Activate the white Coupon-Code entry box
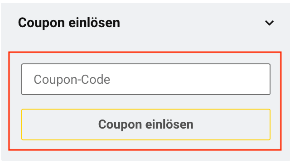 (x=146, y=79)
